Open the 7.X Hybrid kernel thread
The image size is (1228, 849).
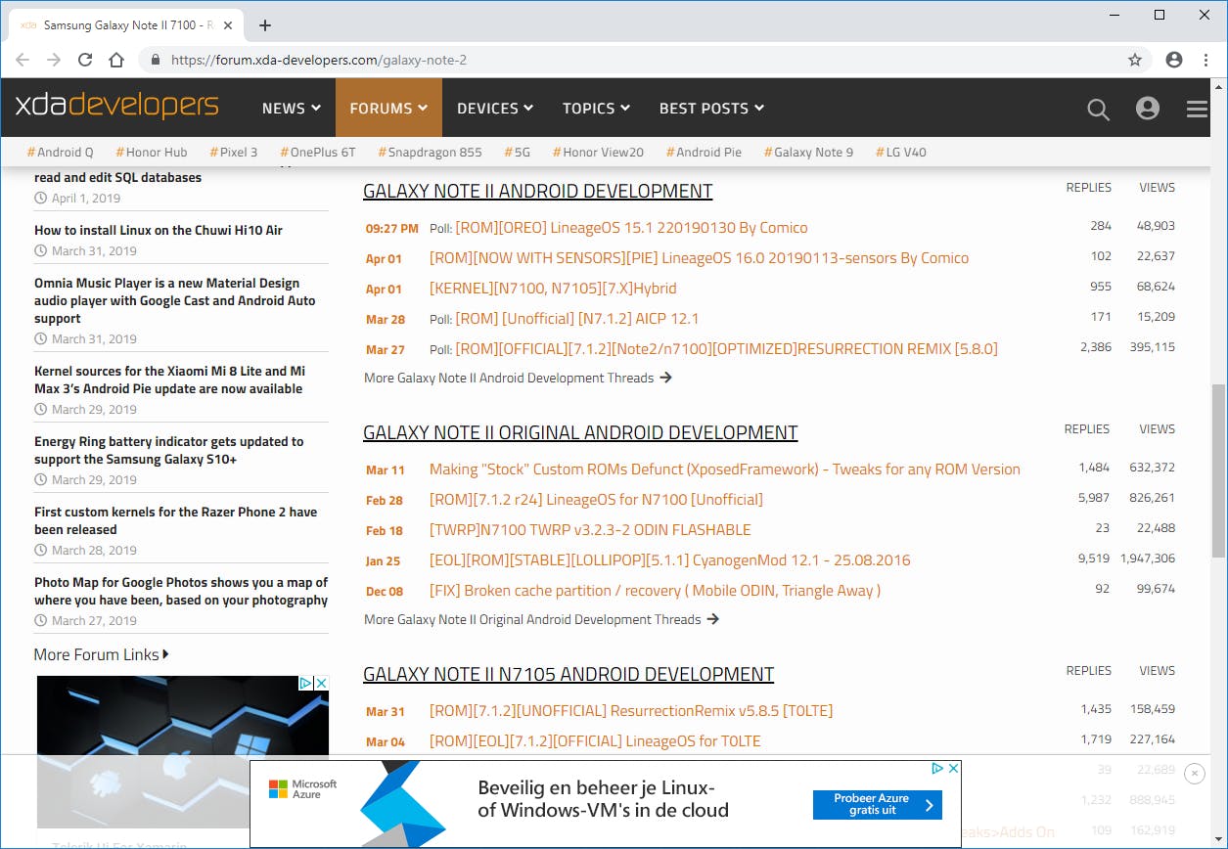pos(553,289)
